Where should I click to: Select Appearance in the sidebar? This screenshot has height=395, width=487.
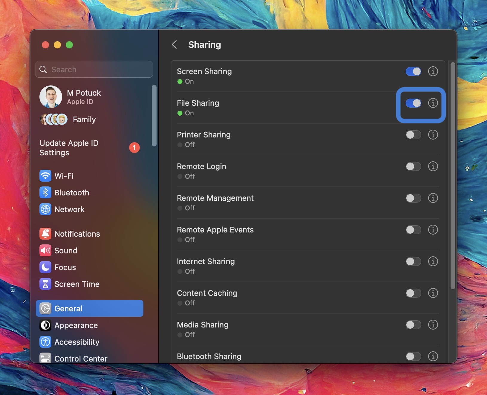[x=76, y=325]
